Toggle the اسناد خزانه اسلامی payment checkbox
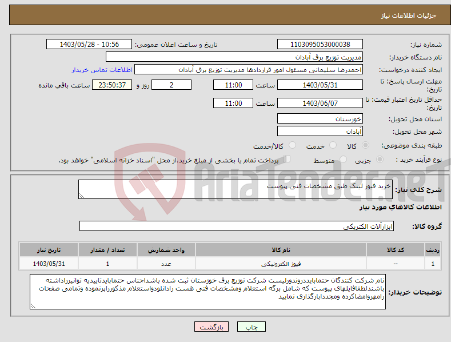The width and height of the screenshot is (451, 342). click(x=287, y=159)
